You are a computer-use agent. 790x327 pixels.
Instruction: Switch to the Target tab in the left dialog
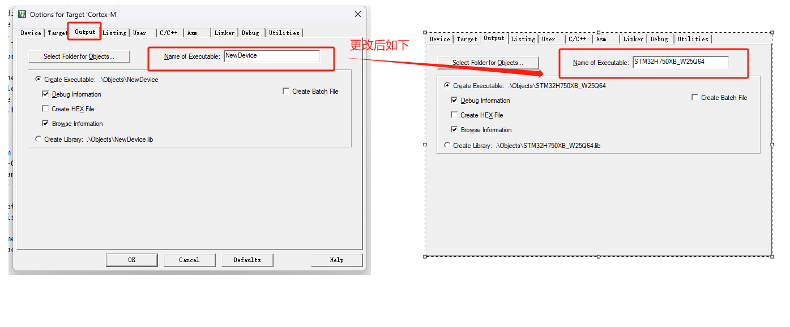click(57, 33)
